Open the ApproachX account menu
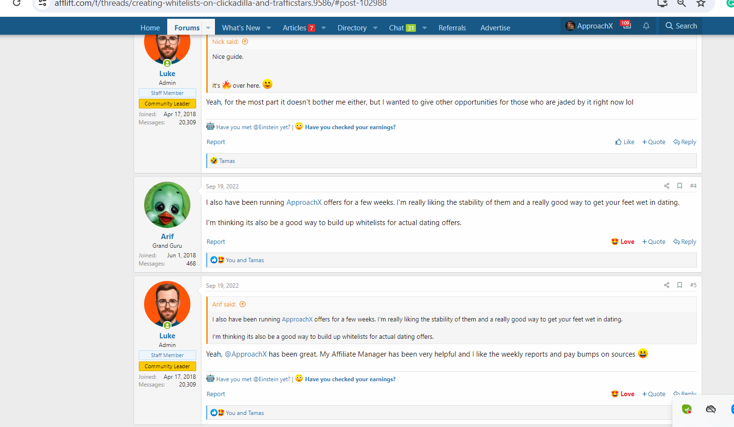 click(x=589, y=26)
